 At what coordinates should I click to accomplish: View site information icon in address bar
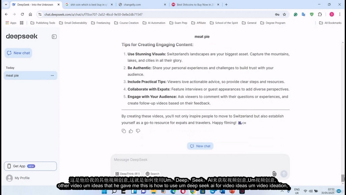[x=40, y=14]
